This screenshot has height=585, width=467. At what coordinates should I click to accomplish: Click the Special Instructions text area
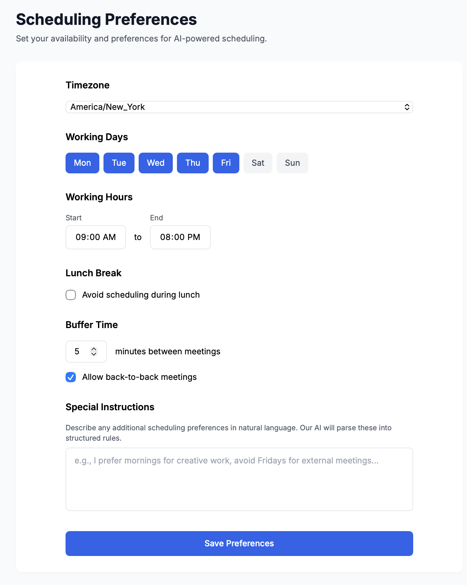click(239, 479)
